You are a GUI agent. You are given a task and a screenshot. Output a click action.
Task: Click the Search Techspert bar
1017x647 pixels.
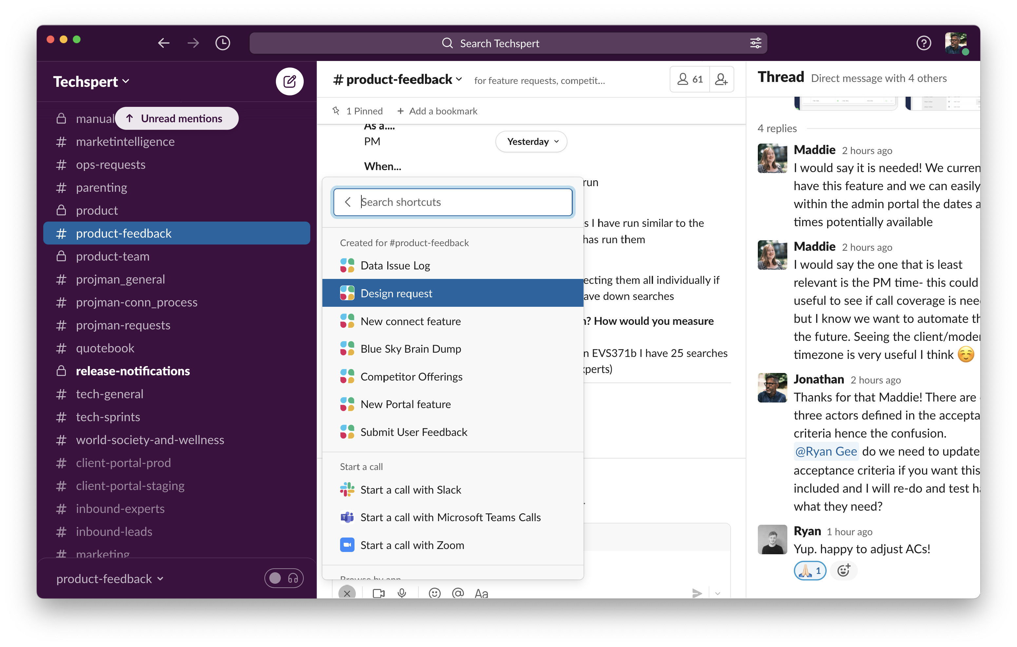[508, 43]
